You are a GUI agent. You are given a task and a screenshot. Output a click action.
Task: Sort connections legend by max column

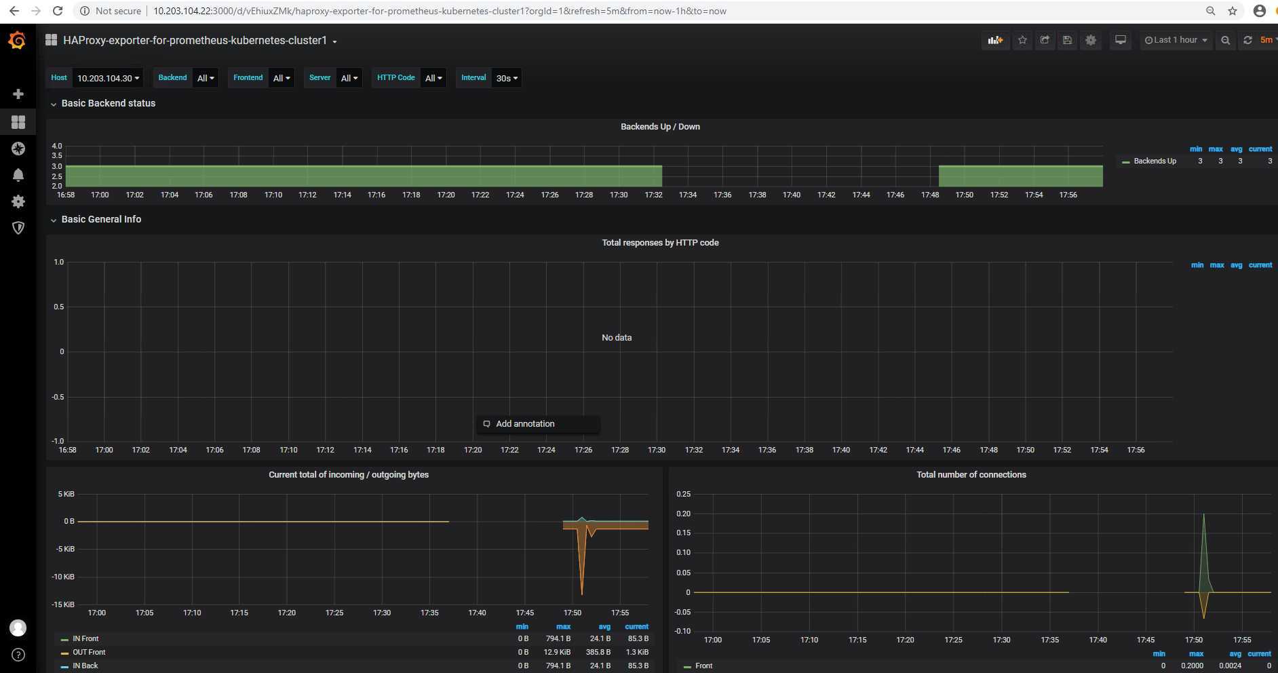(1196, 654)
